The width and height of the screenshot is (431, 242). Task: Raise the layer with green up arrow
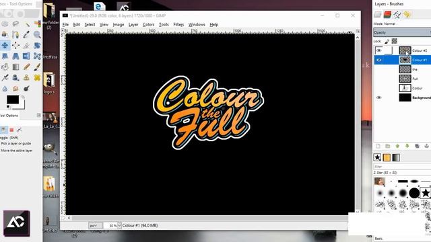pyautogui.click(x=397, y=146)
